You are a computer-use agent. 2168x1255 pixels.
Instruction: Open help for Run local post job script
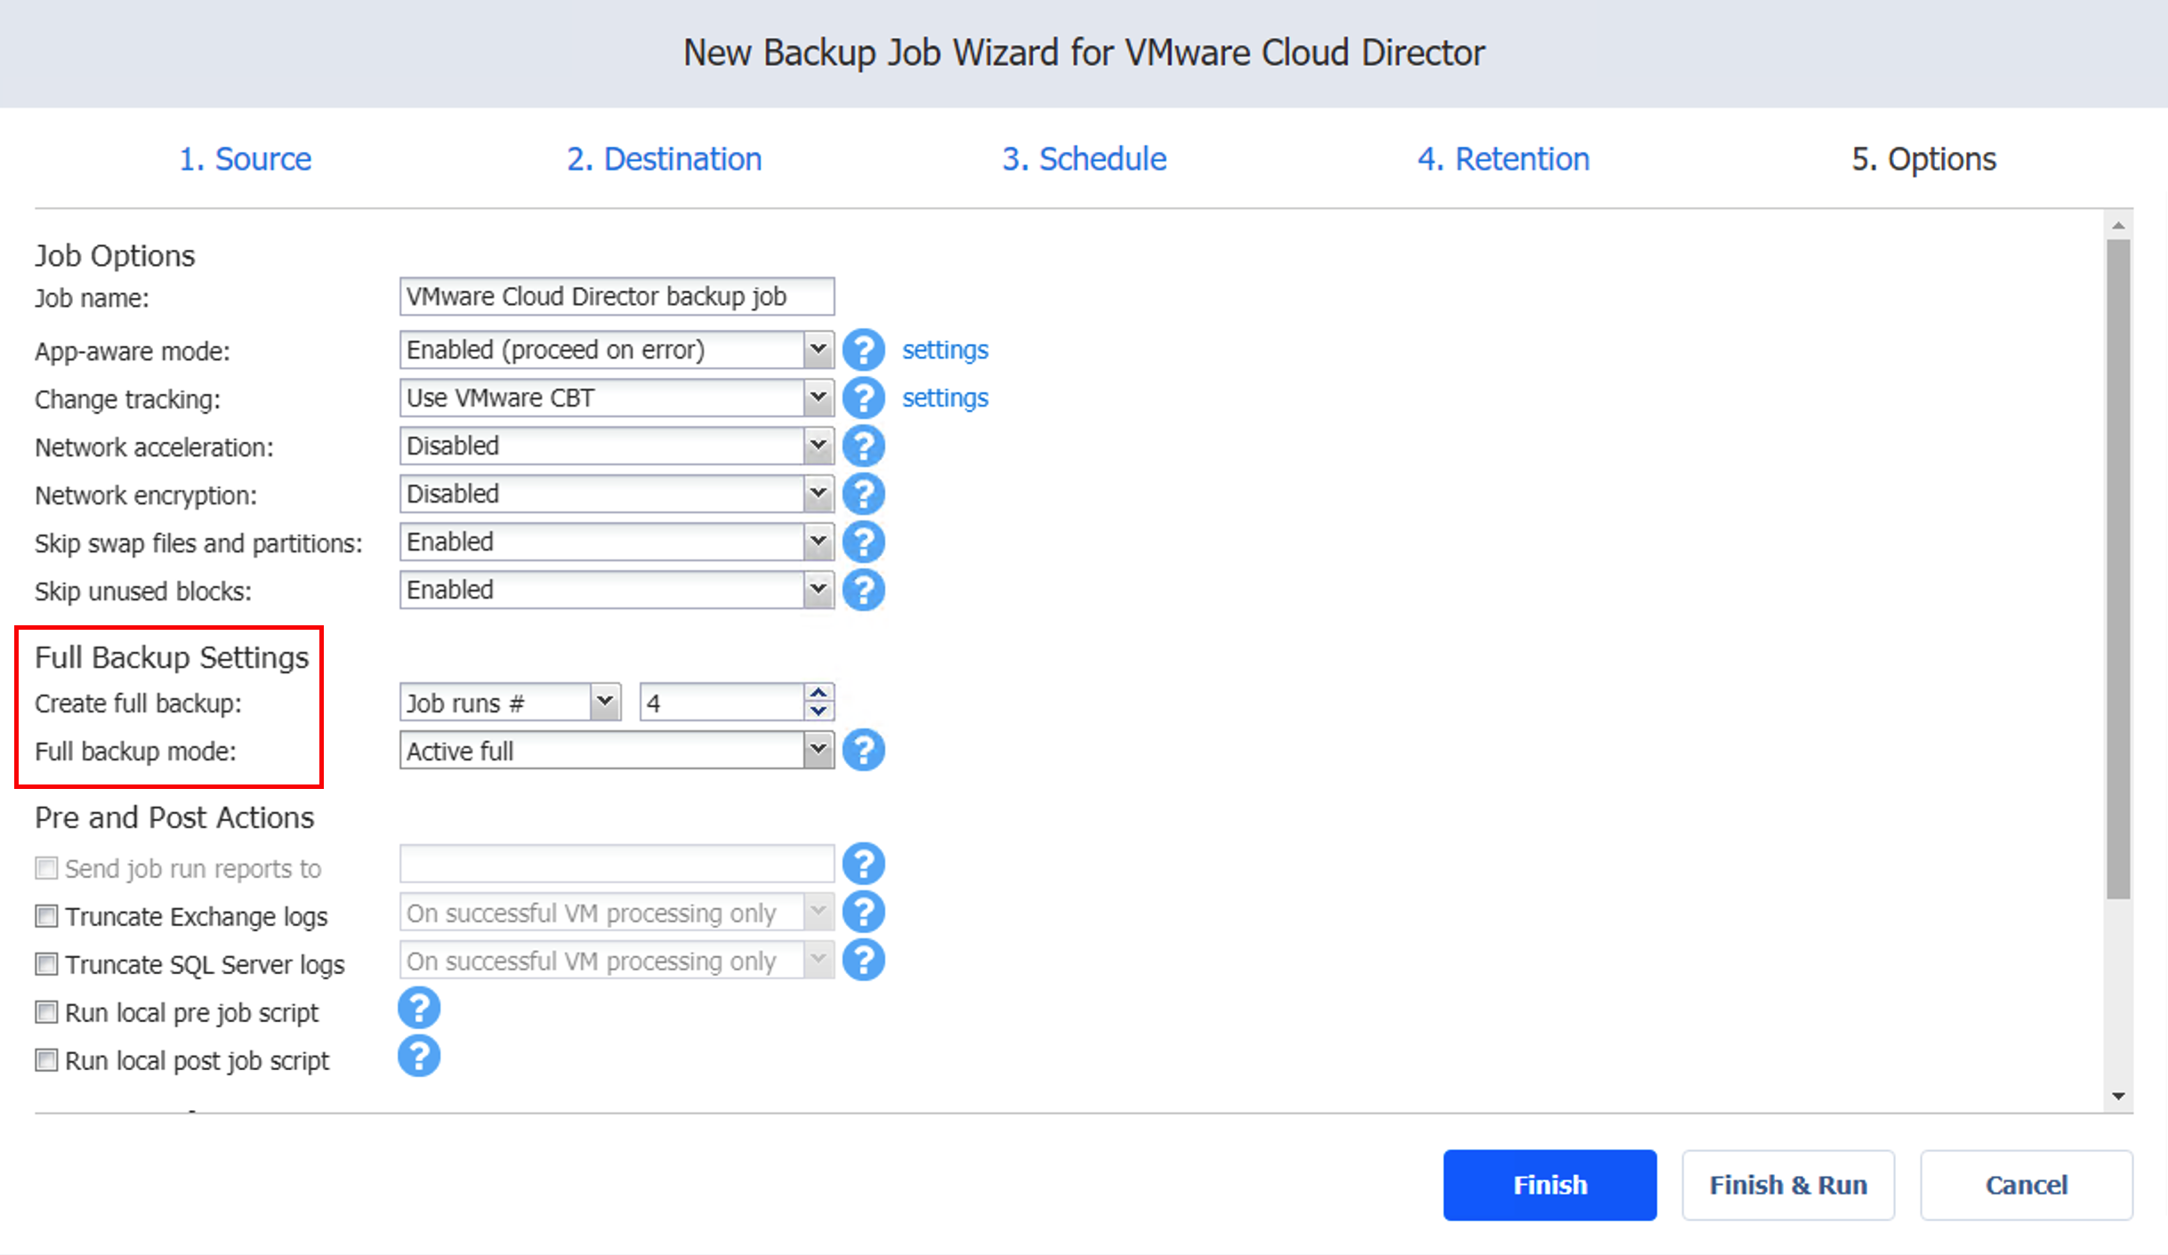pyautogui.click(x=419, y=1056)
